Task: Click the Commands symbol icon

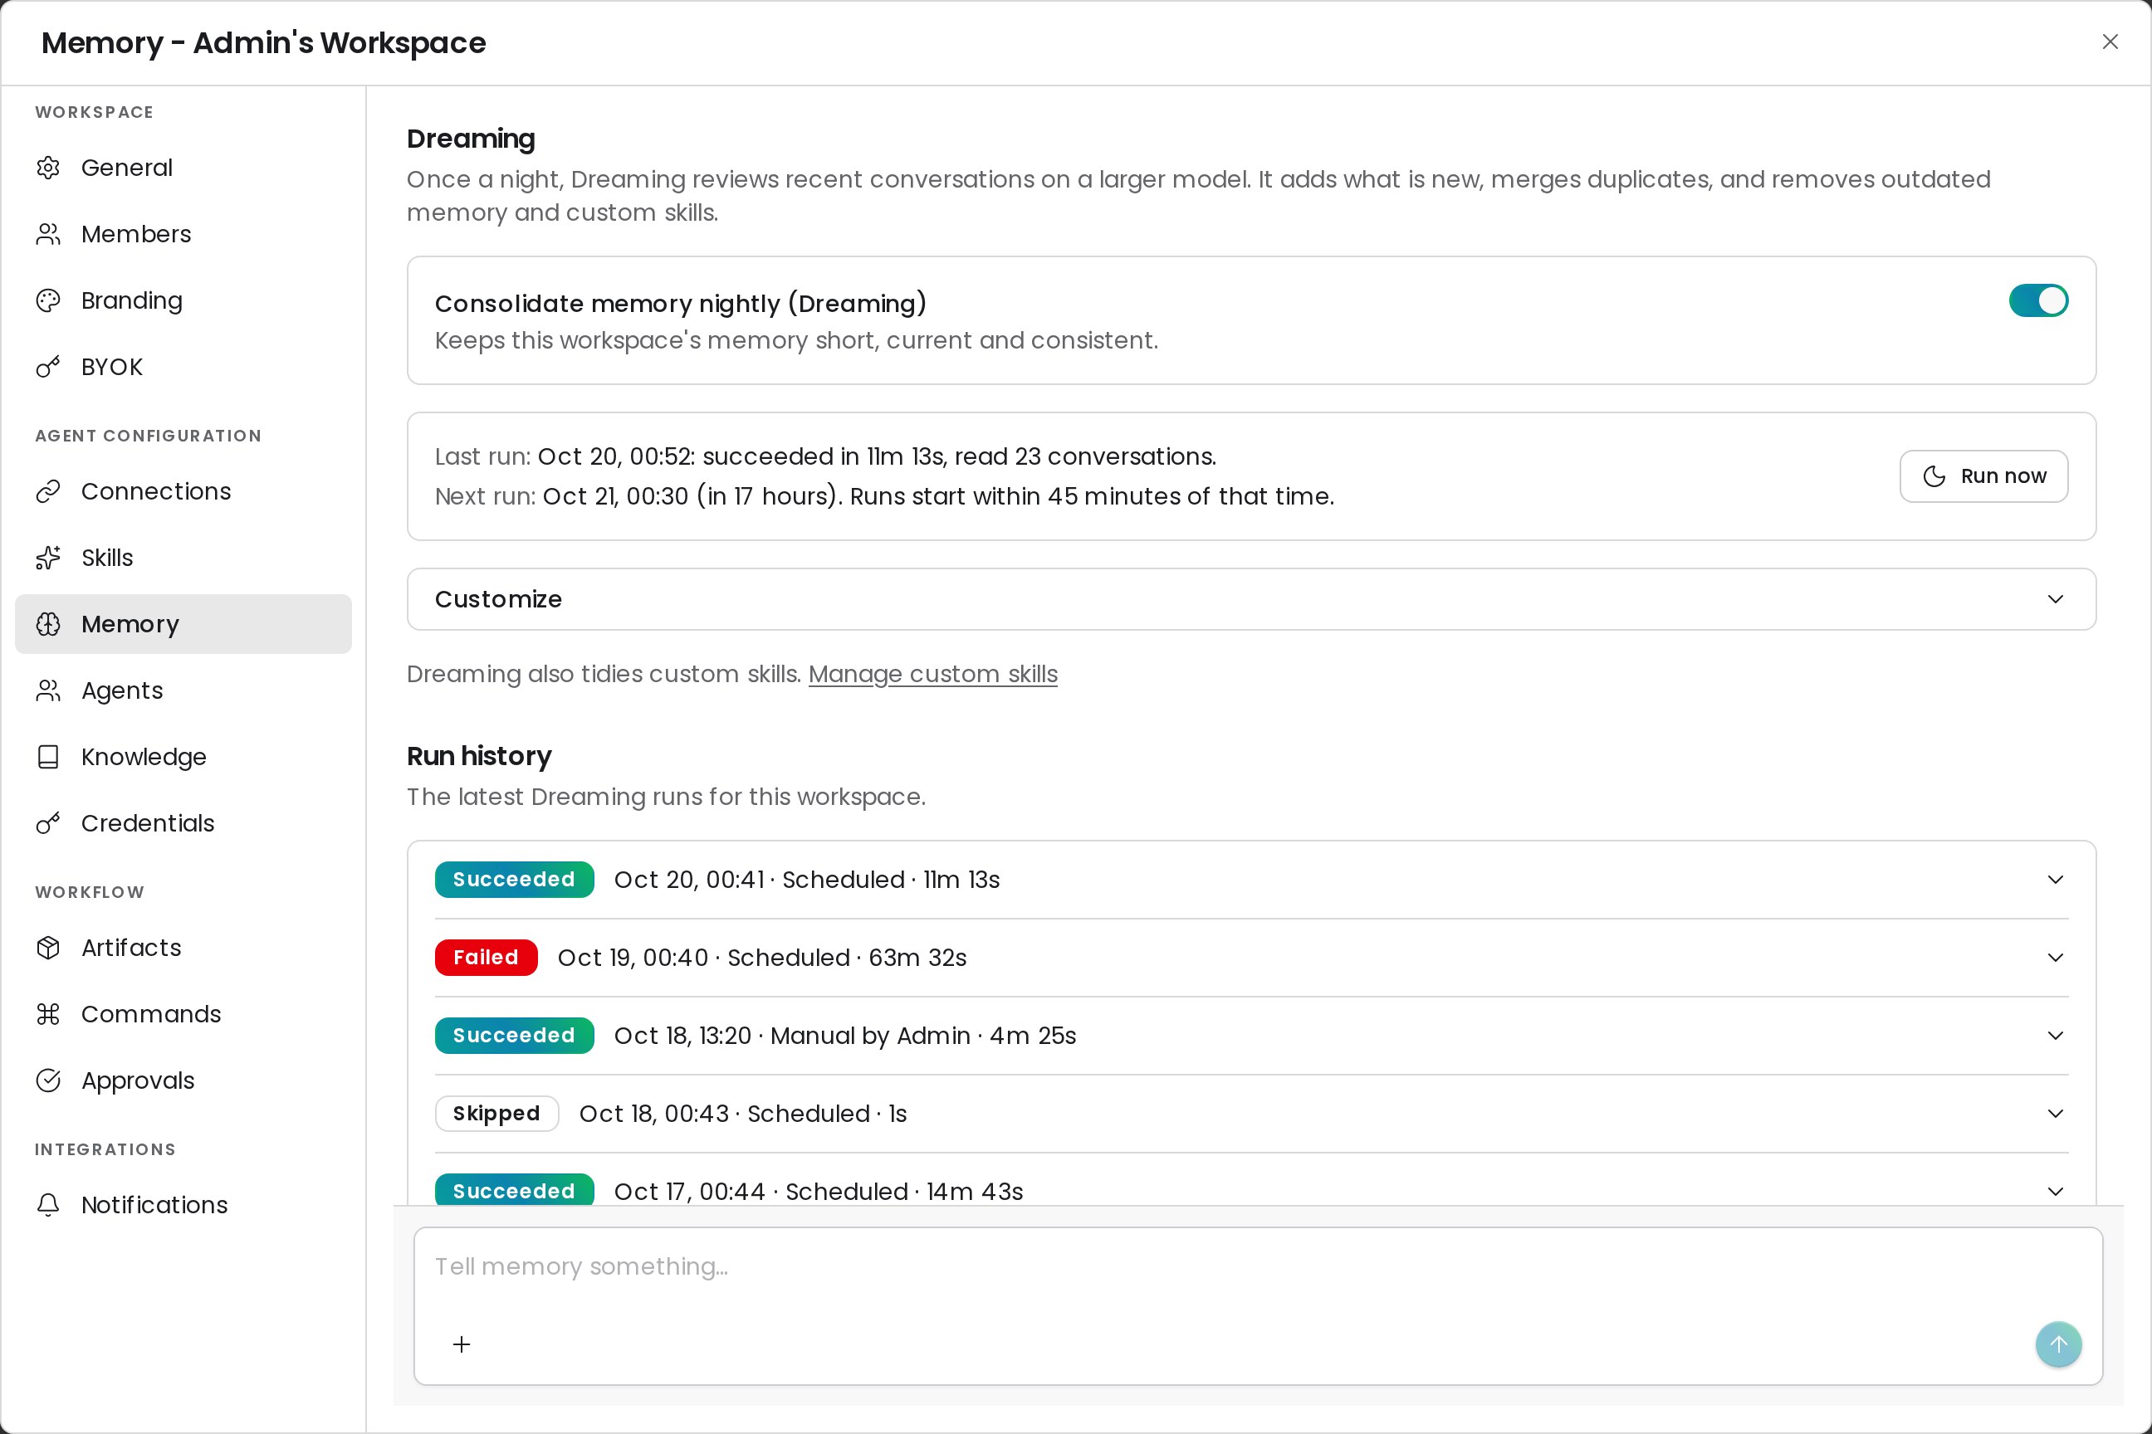Action: tap(48, 1014)
